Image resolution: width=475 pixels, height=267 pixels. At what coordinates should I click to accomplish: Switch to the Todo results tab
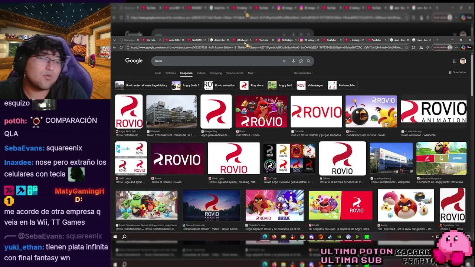[158, 73]
